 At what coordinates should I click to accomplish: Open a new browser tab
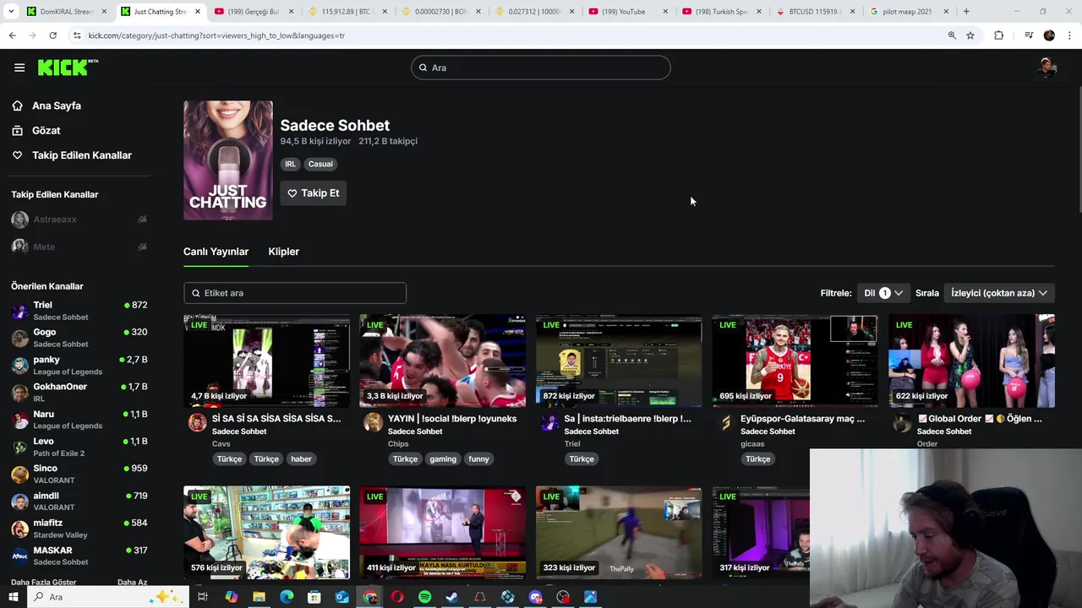(x=966, y=12)
